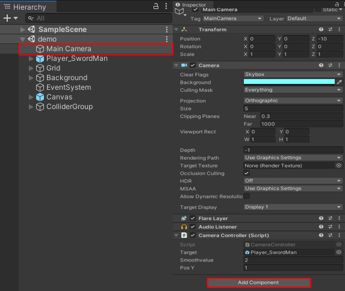This screenshot has height=291, width=345.
Task: Switch to the Hierarchy tab
Action: coord(28,7)
